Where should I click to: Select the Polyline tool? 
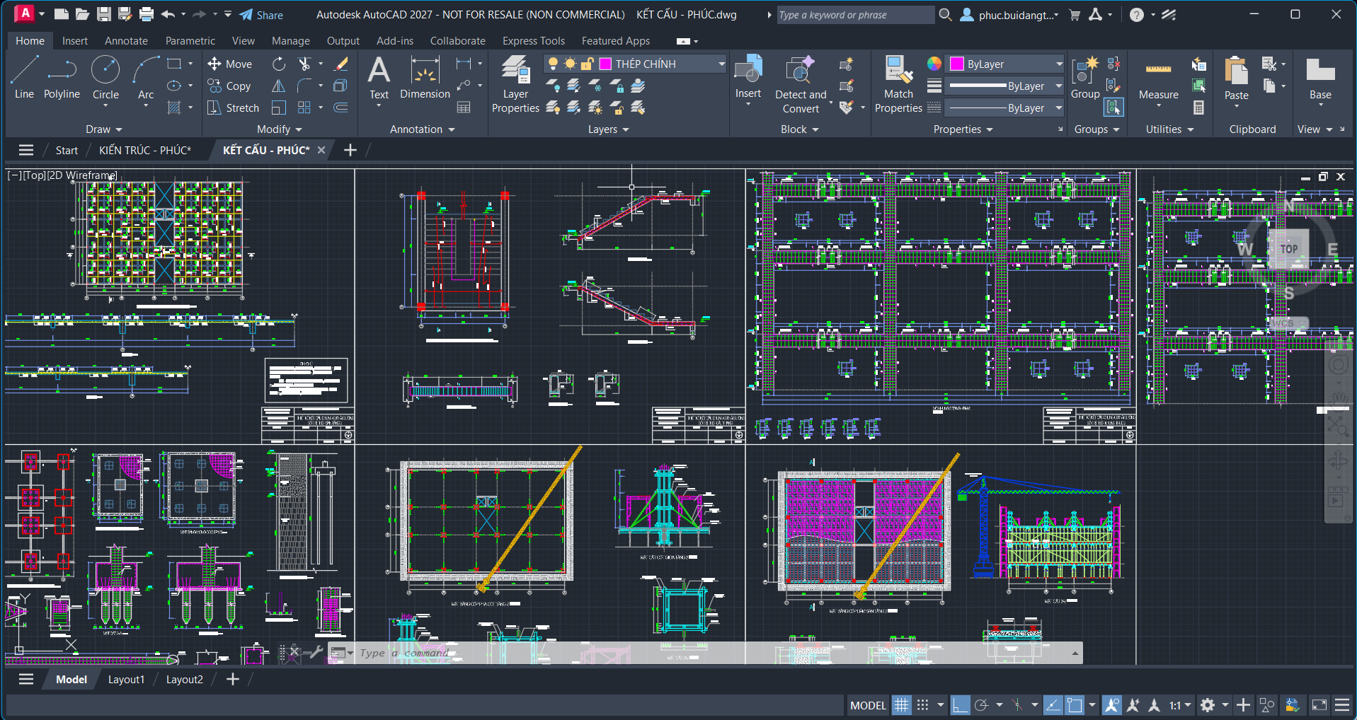coord(62,78)
